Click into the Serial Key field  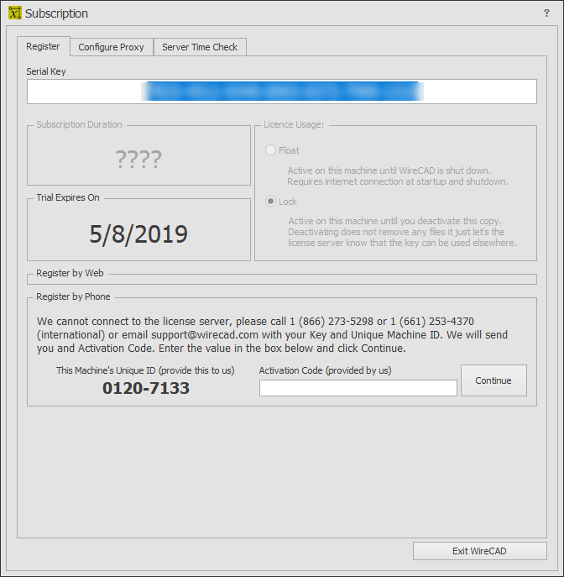282,92
